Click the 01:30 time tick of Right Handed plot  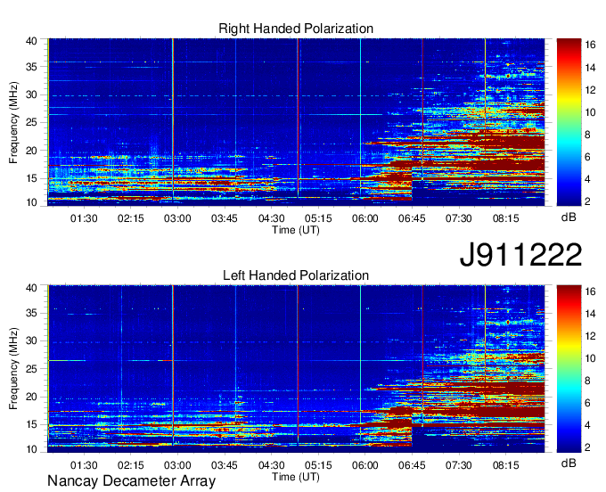pos(84,218)
